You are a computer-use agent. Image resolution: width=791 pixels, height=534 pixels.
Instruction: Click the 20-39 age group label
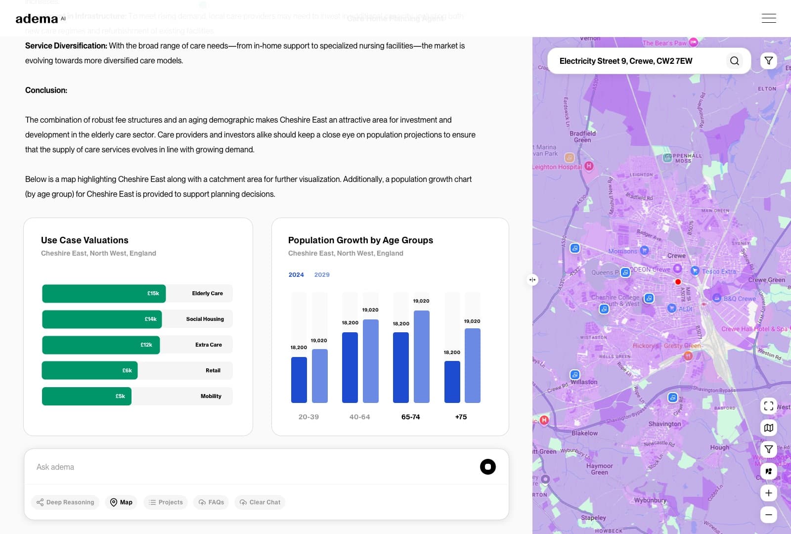(308, 417)
